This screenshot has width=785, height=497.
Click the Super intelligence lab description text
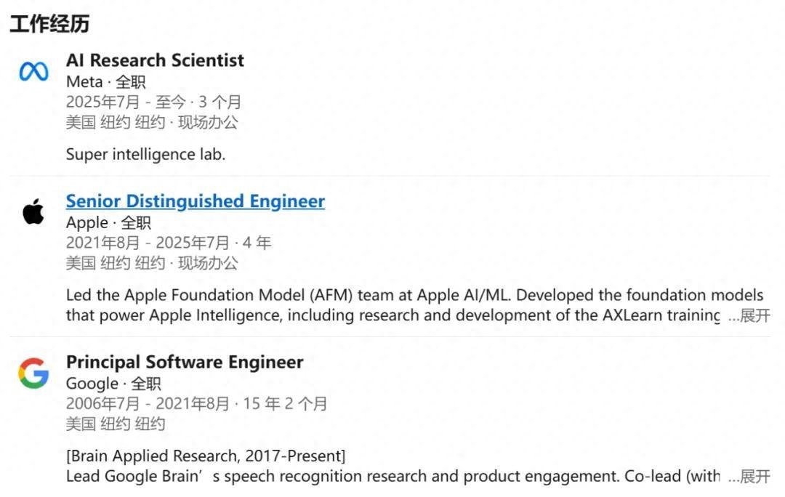click(145, 154)
